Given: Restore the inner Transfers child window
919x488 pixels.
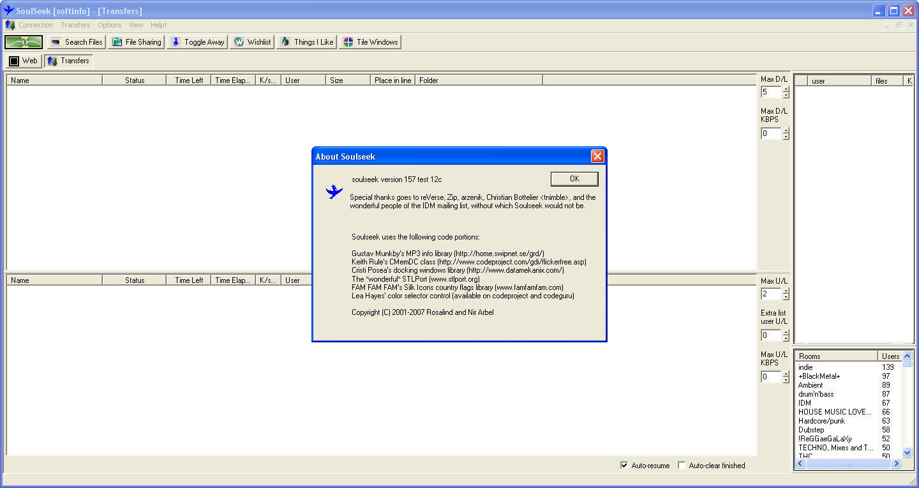Looking at the screenshot, I should pyautogui.click(x=899, y=25).
